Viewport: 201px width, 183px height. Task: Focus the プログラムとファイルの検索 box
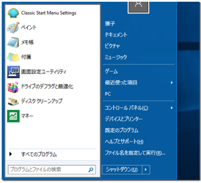[x=52, y=169]
